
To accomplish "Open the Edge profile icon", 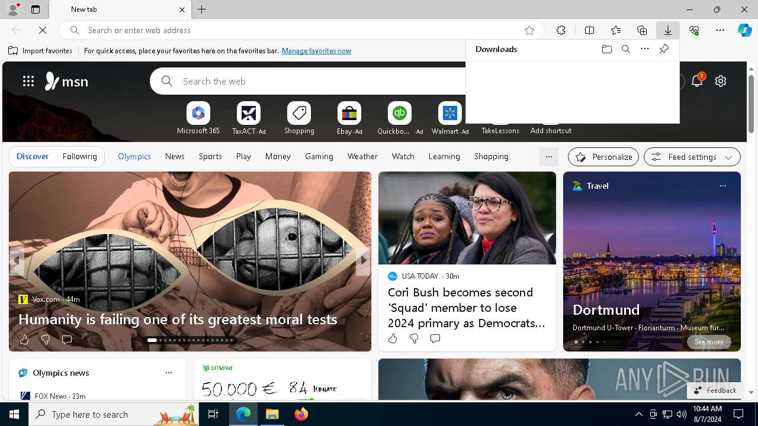I will tap(12, 9).
